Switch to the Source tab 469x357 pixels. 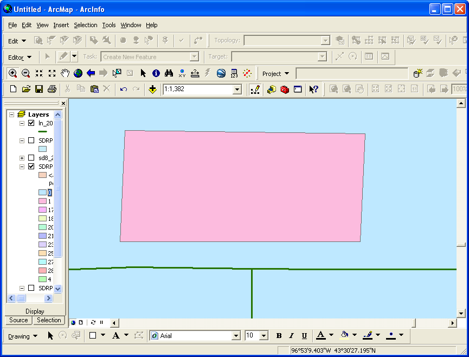click(x=18, y=320)
